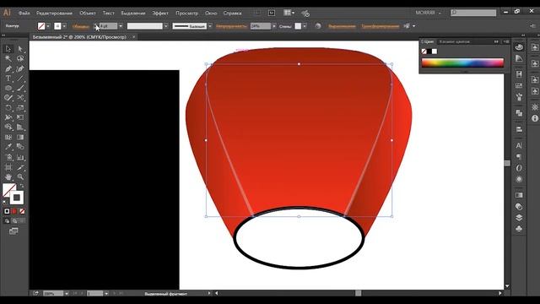This screenshot has height=304, width=540.
Task: Set paint mode to None in toolbox
Action: click(22, 211)
